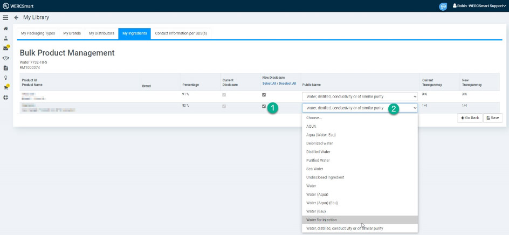This screenshot has height=235, width=509.
Task: Click the Brand column header
Action: (146, 86)
